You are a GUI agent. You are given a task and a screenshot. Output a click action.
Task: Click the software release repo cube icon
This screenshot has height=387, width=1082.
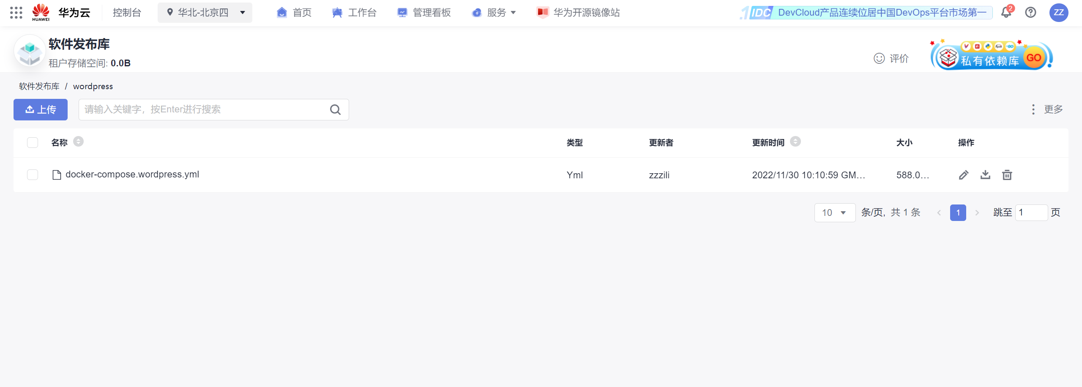coord(30,52)
